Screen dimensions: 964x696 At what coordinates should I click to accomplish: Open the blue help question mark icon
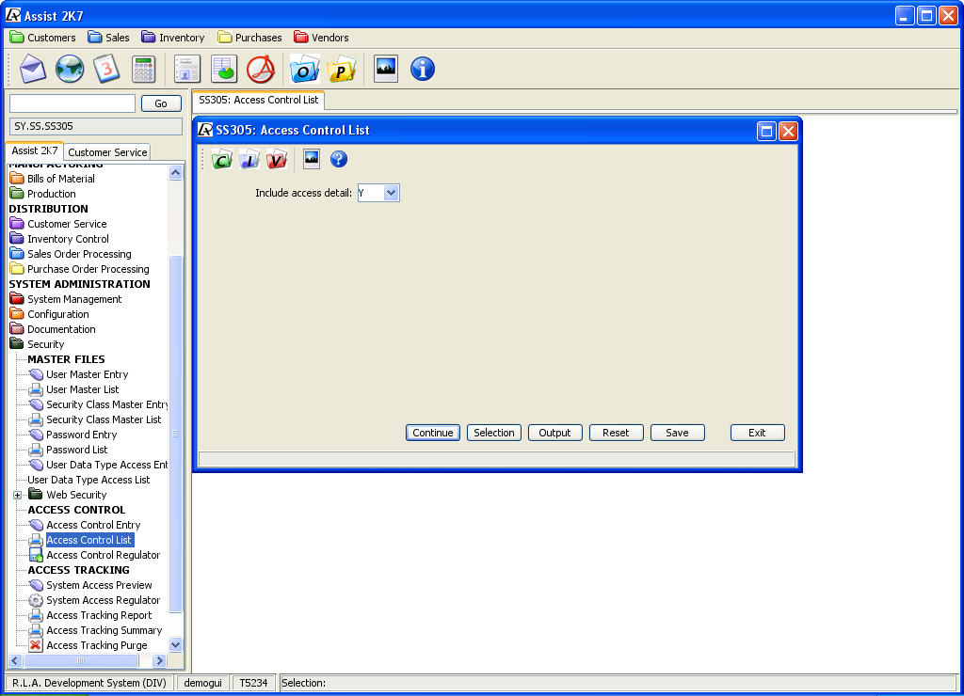coord(339,160)
